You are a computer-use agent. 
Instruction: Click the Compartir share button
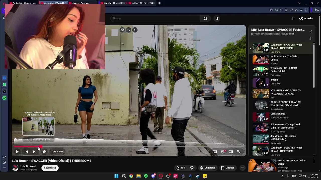tap(207, 168)
